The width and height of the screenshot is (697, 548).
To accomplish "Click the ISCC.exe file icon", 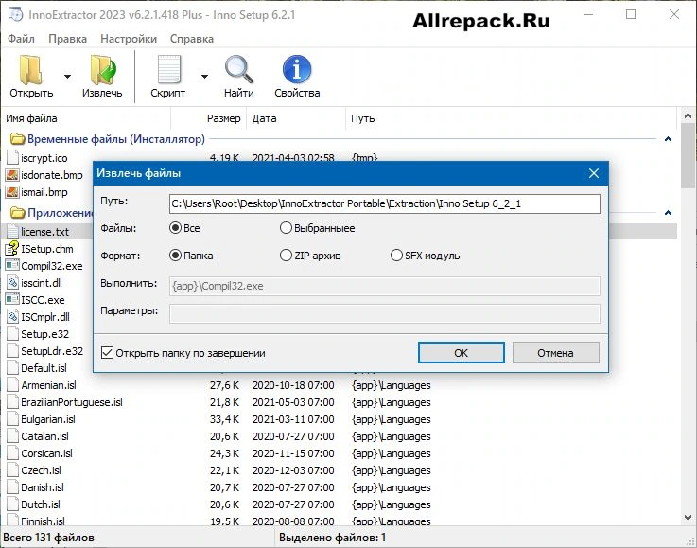I will tap(12, 299).
